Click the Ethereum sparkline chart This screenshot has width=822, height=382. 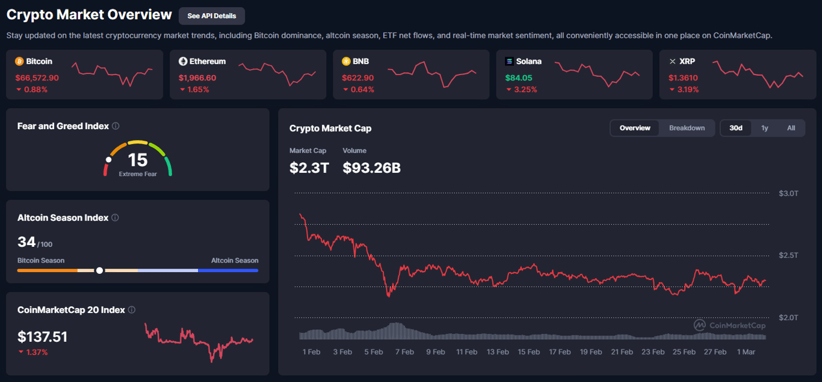pyautogui.click(x=277, y=72)
